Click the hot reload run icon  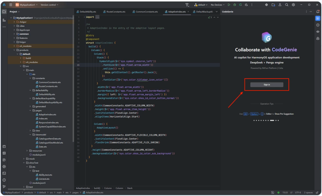point(240,5)
